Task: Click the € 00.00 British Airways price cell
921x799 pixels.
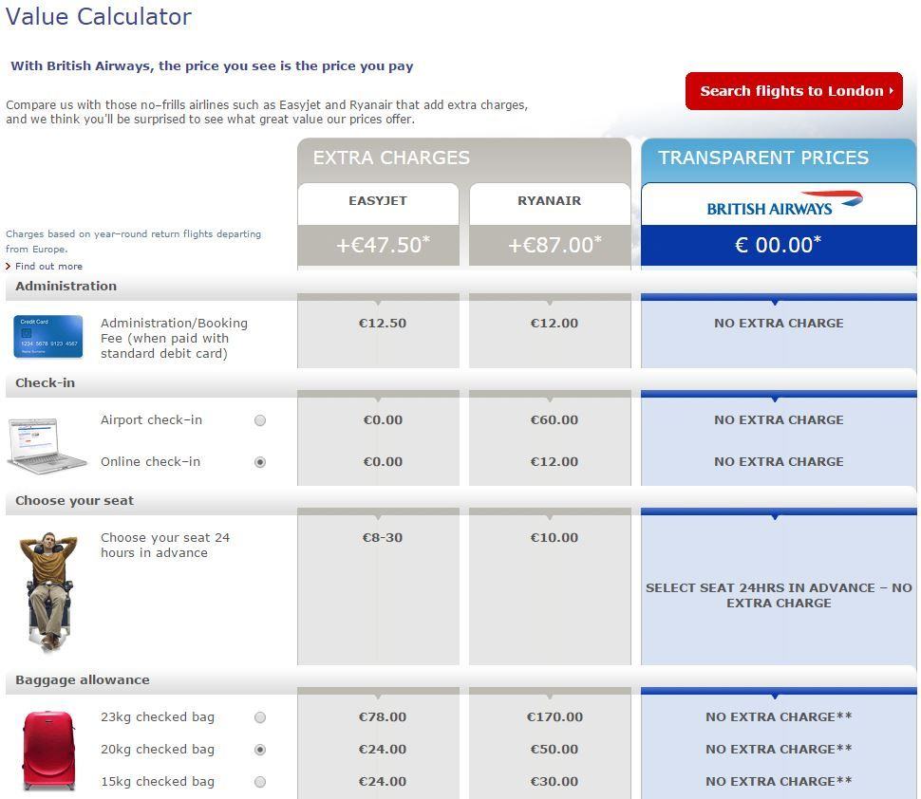Action: click(x=778, y=244)
